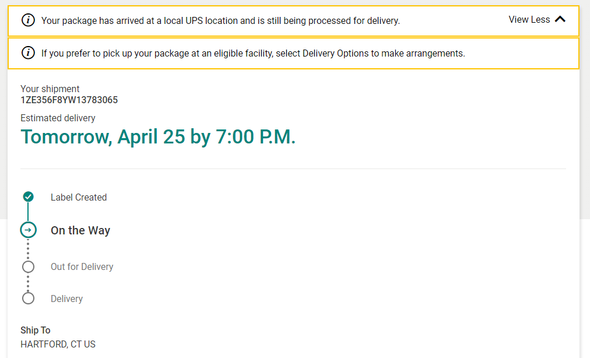590x358 pixels.
Task: Click the On the Way arrow icon
Action: (28, 230)
